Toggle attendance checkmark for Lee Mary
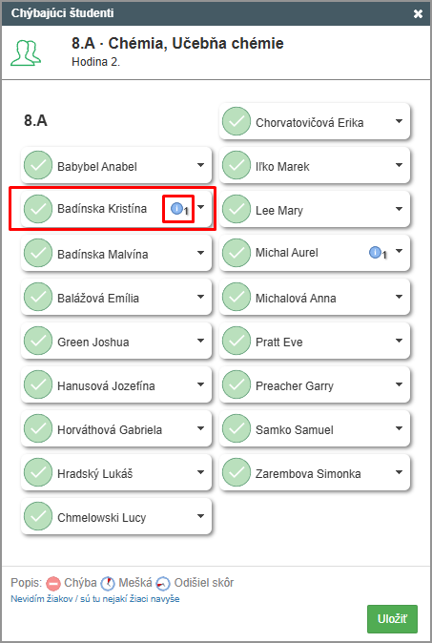This screenshot has height=643, width=432. [237, 209]
